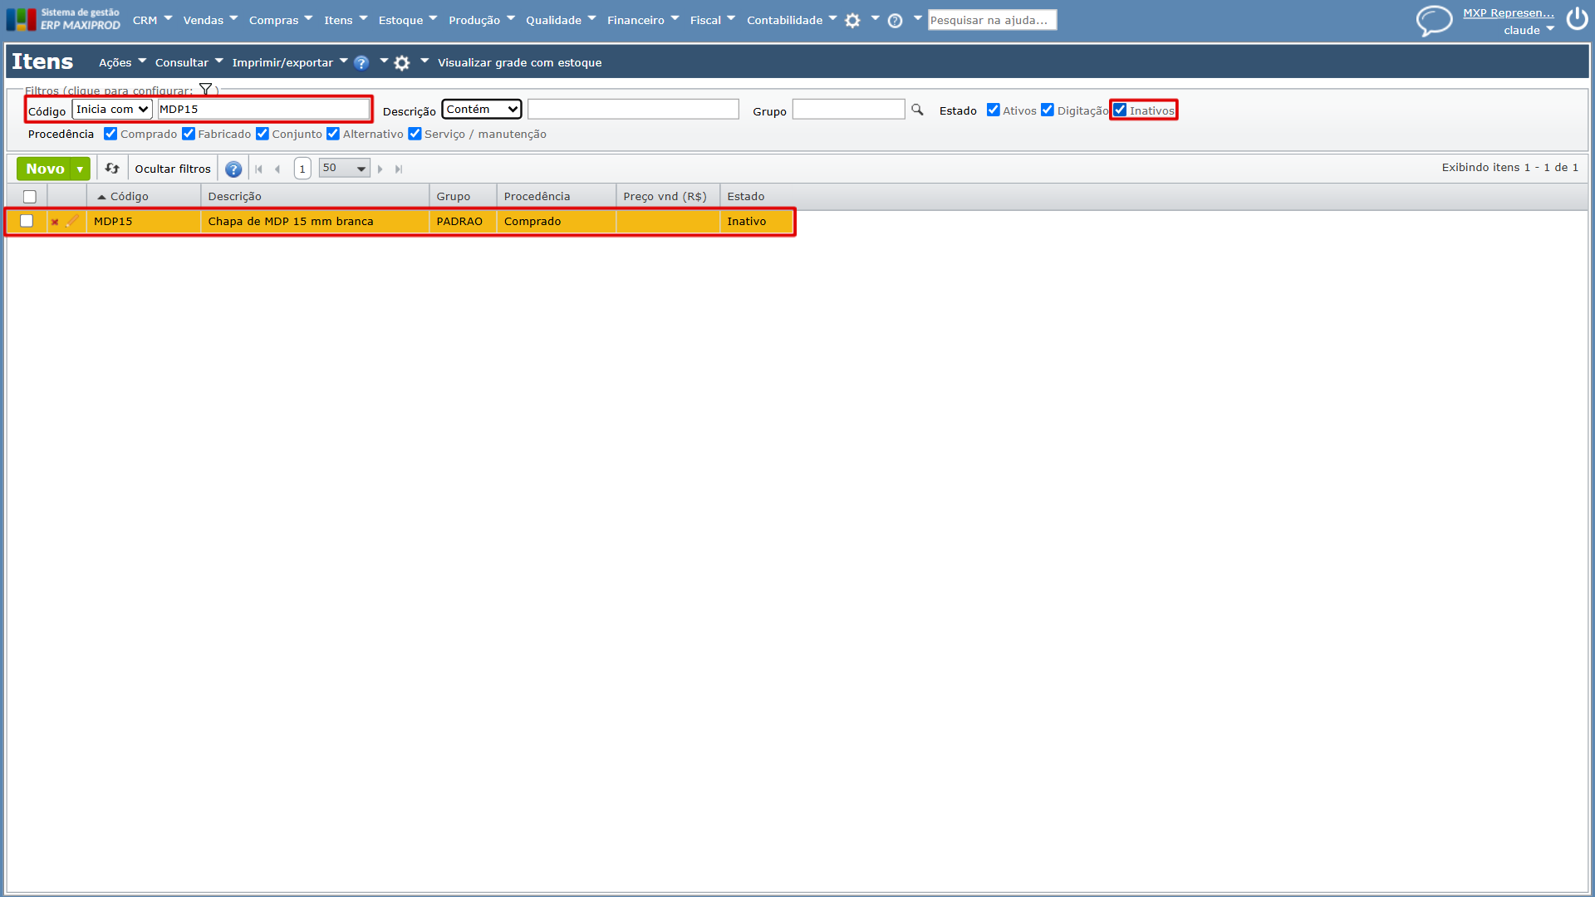Open the MXP Represen... company link
Screen dimensions: 1595x897
click(x=1509, y=13)
